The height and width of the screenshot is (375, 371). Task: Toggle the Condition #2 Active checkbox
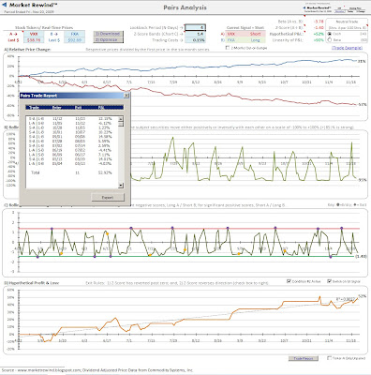pyautogui.click(x=289, y=281)
